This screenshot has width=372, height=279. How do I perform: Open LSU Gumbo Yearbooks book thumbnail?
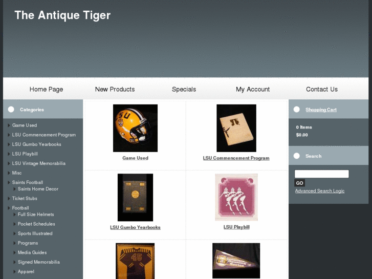[x=135, y=198]
